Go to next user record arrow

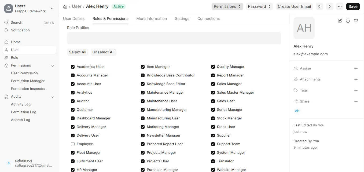coord(329,6)
